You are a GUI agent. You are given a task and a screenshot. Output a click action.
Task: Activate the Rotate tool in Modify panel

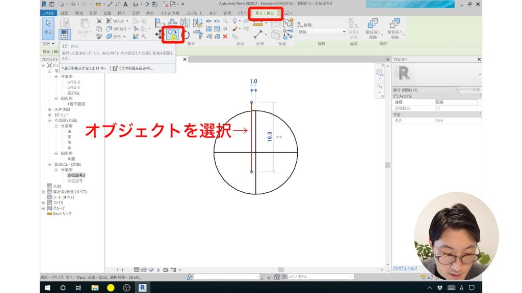(x=187, y=35)
